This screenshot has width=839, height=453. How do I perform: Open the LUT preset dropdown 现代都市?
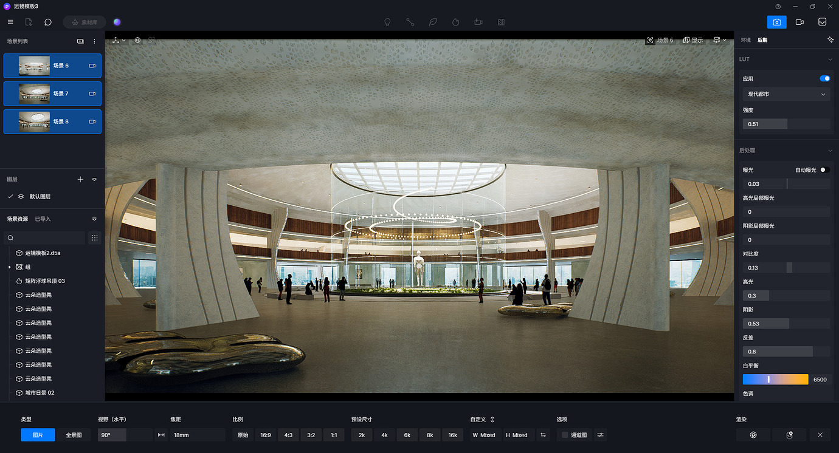click(786, 94)
